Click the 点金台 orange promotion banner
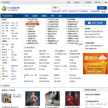The width and height of the screenshot is (108, 108). click(x=95, y=64)
